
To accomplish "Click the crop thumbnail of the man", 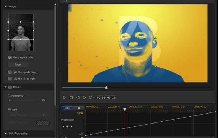I will click(21, 32).
